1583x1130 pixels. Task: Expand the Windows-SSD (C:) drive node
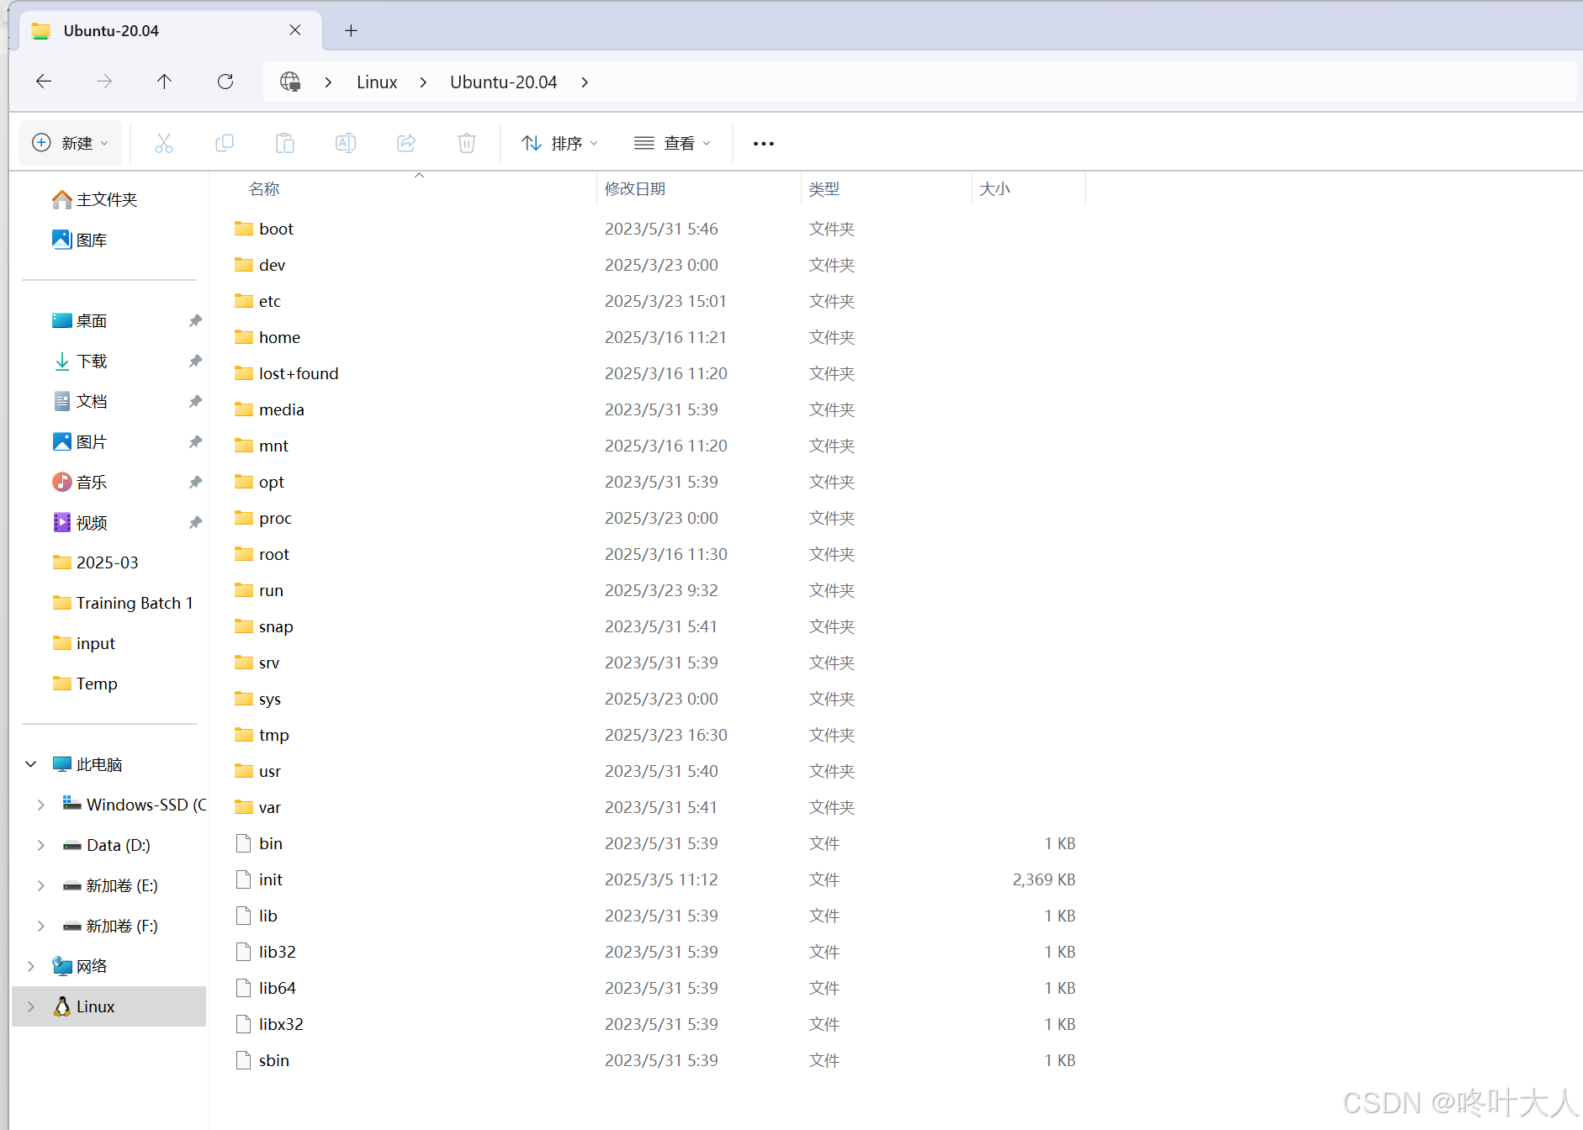pyautogui.click(x=40, y=805)
